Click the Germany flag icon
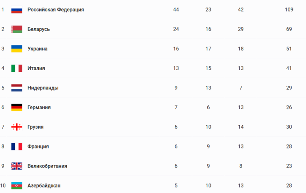The width and height of the screenshot is (306, 193). 17,107
